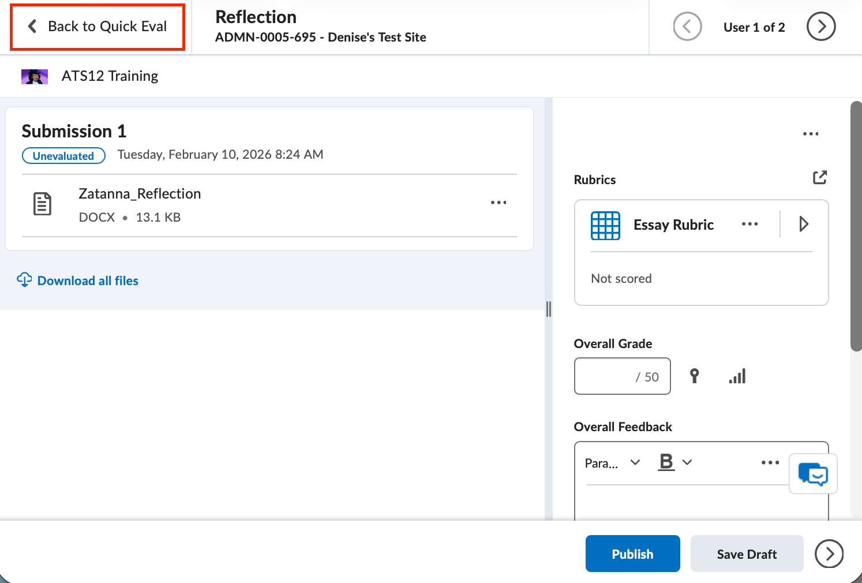Image resolution: width=862 pixels, height=583 pixels.
Task: Open the evaluation panel options menu
Action: [x=811, y=133]
